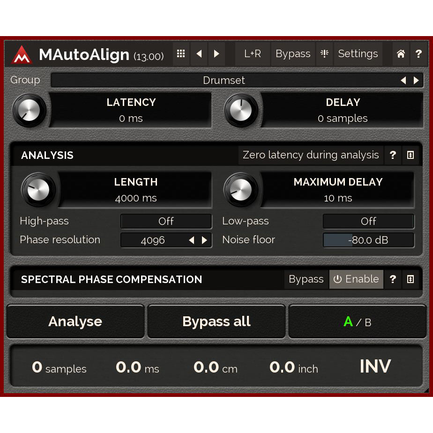This screenshot has width=433, height=433.
Task: Open the Settings menu
Action: pyautogui.click(x=358, y=53)
